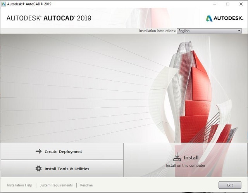Click the 'Installation instructions:' label
The height and width of the screenshot is (193, 248).
point(157,31)
